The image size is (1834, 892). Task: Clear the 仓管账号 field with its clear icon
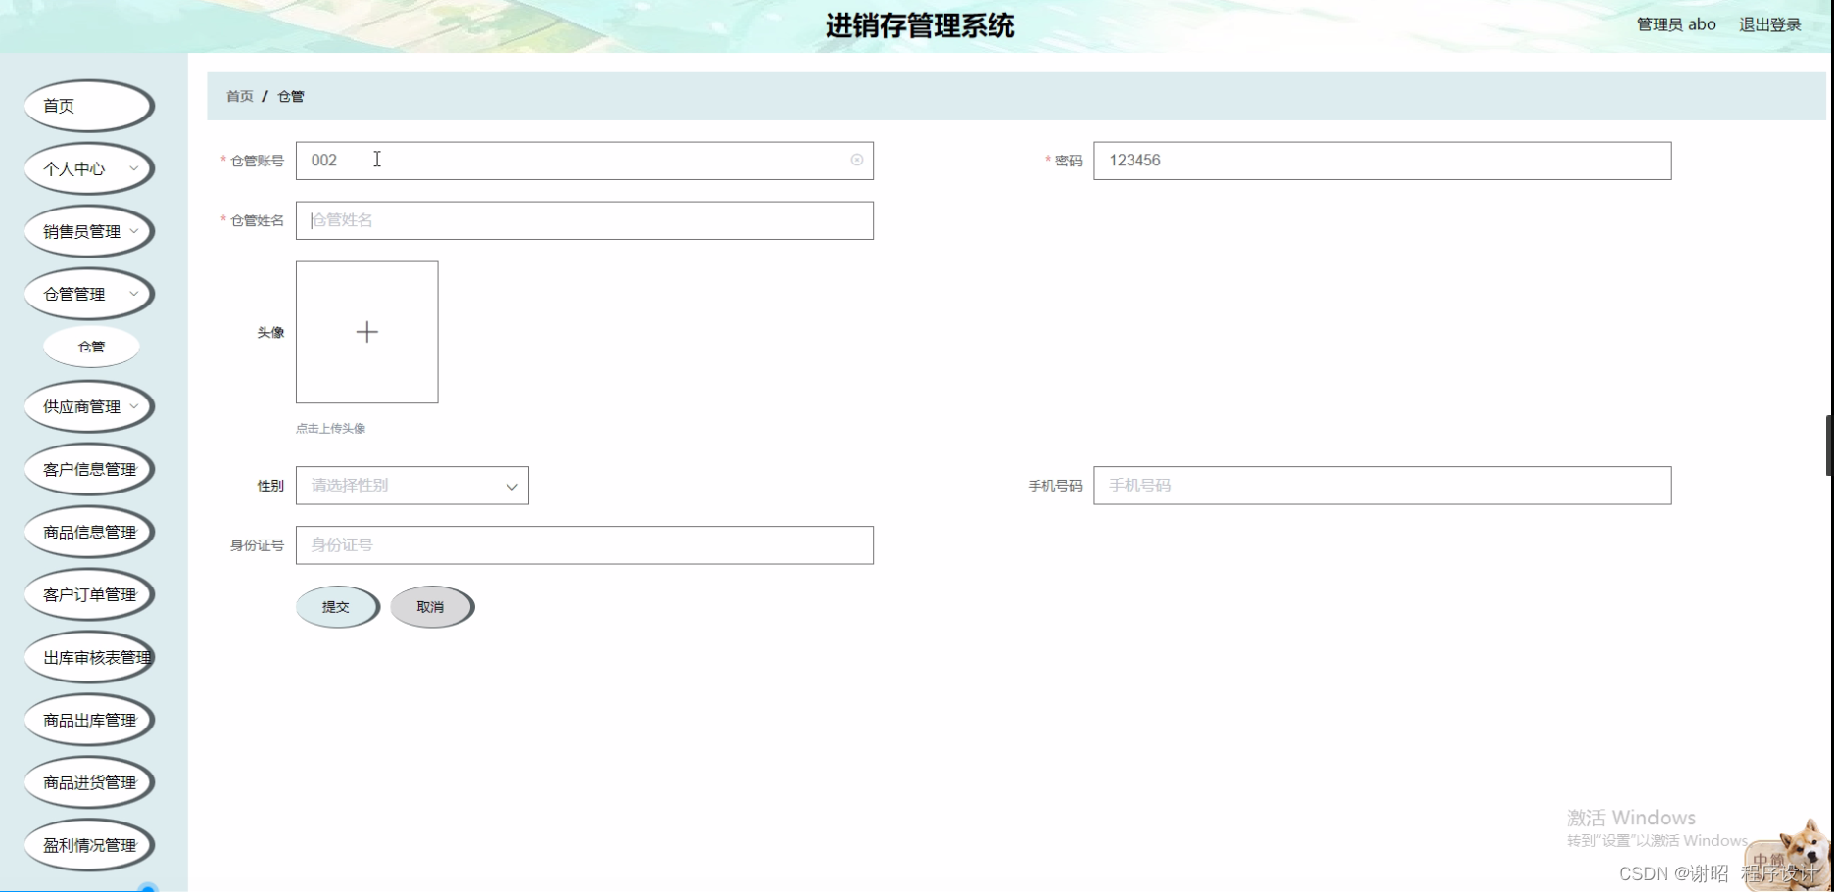click(857, 161)
